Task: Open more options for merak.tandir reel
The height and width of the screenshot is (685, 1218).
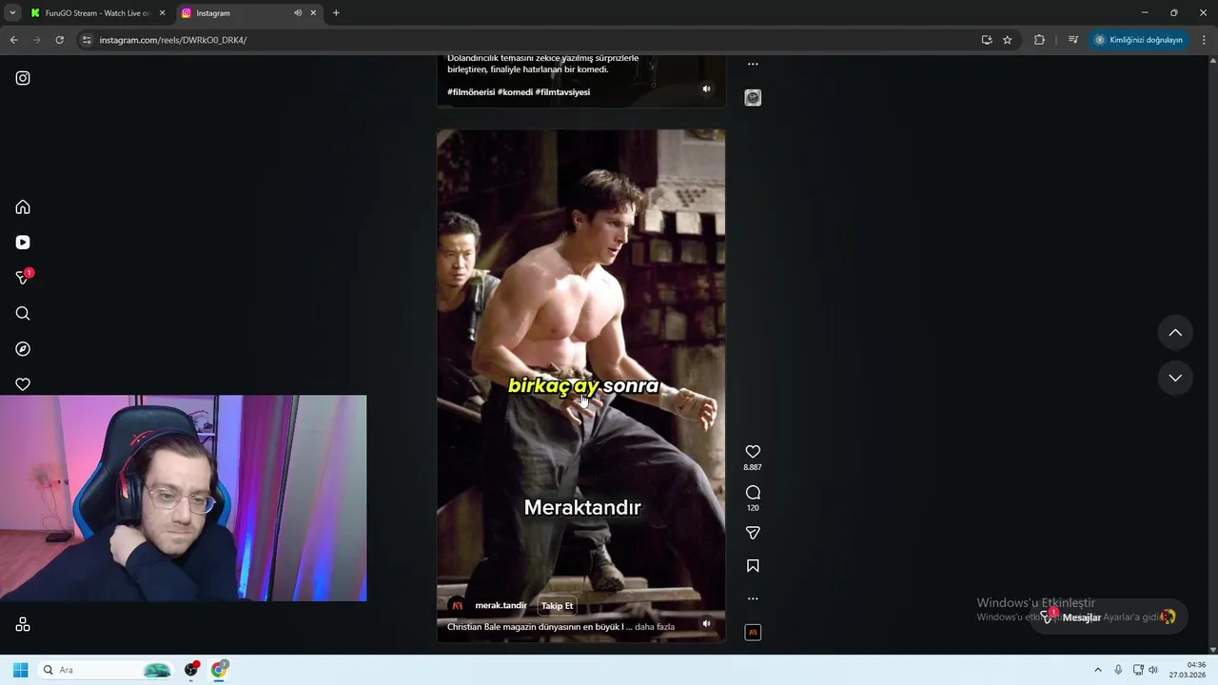Action: point(753,598)
